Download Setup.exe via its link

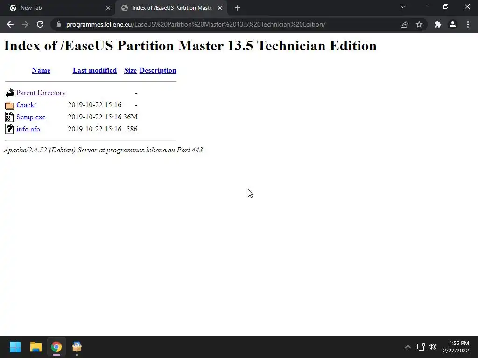[31, 117]
